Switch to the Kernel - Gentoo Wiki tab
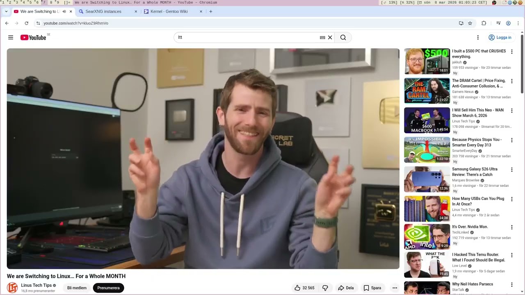Image resolution: width=525 pixels, height=295 pixels. coord(173,11)
